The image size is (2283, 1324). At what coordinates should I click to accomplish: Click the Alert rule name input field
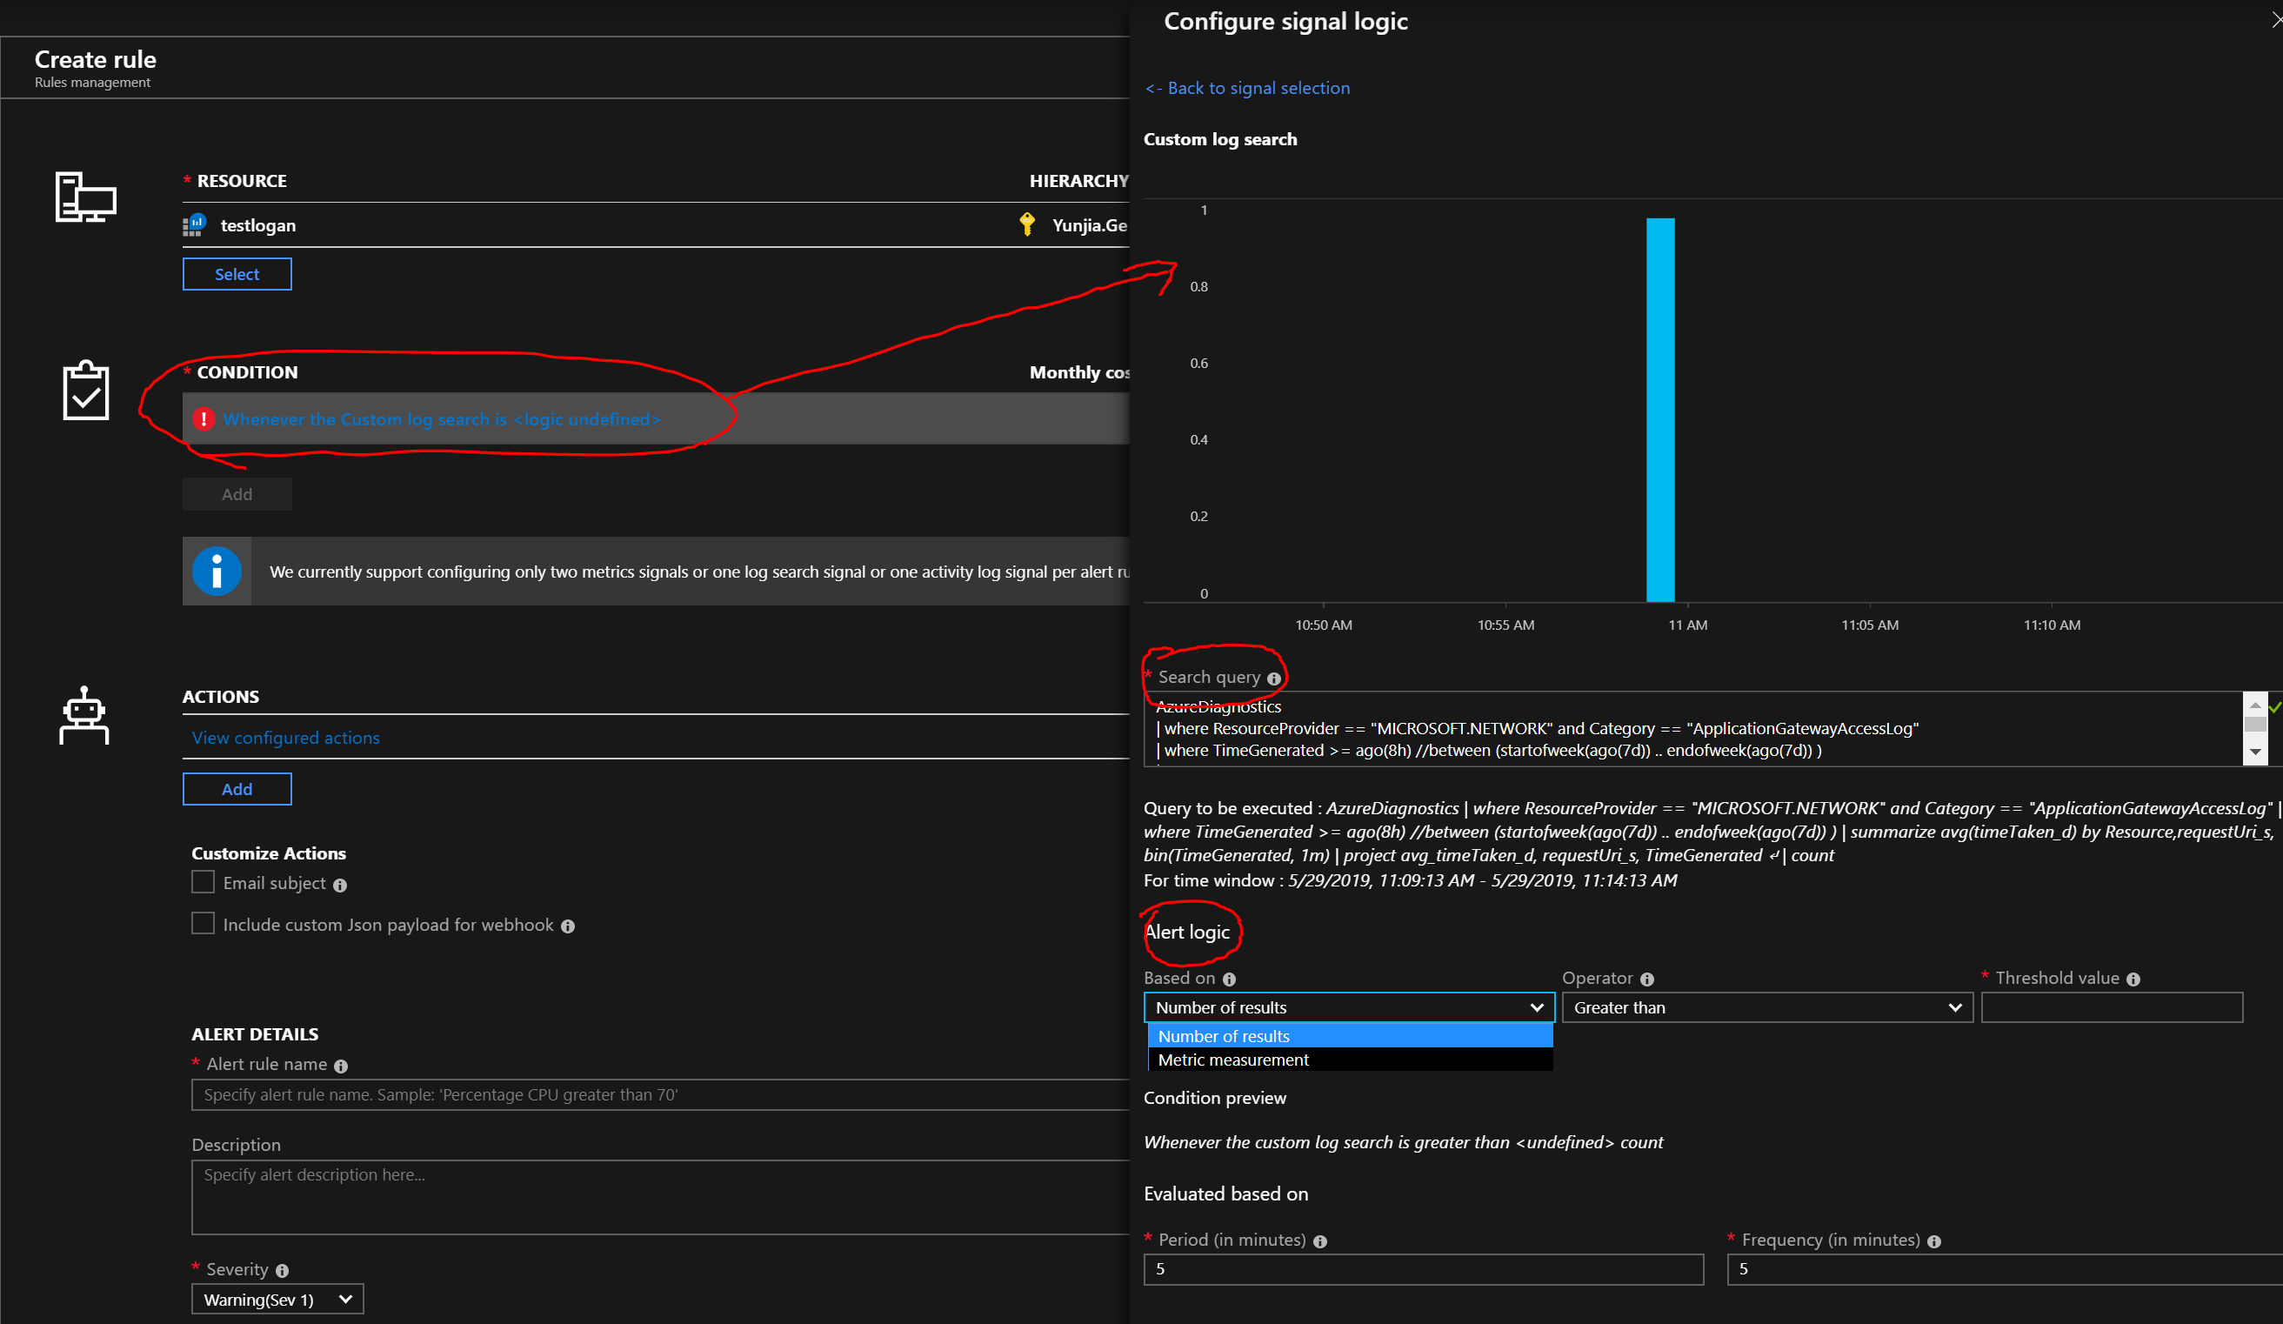click(x=660, y=1093)
